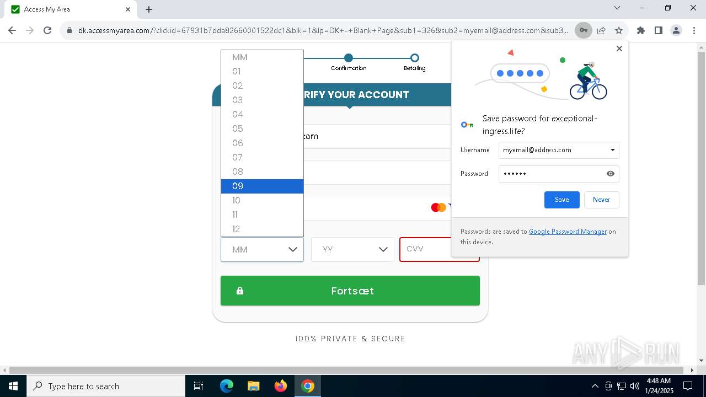The height and width of the screenshot is (397, 706).
Task: Bookmark this page with the star icon
Action: (619, 30)
